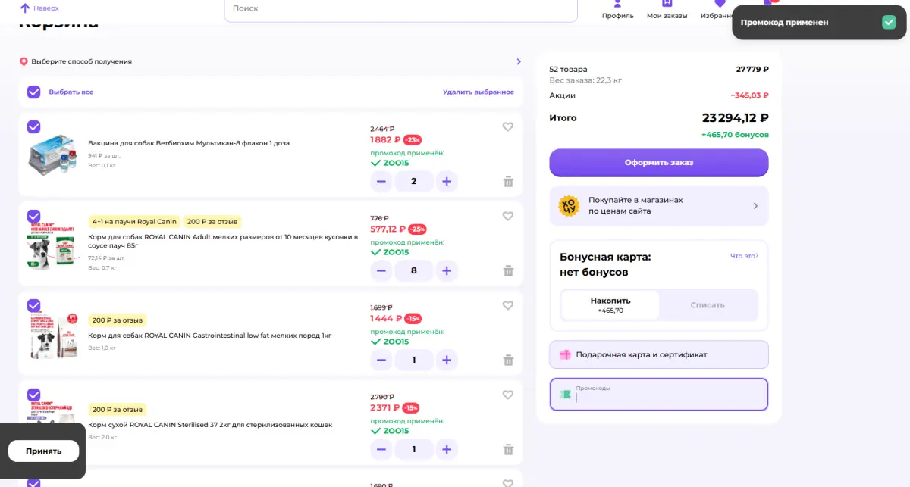The width and height of the screenshot is (910, 487).
Task: Expand delivery method selection chevron
Action: pos(519,61)
